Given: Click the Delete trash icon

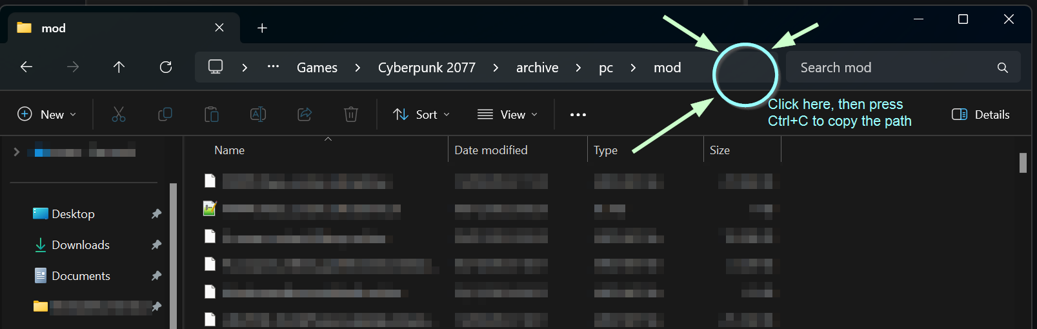Looking at the screenshot, I should pos(351,115).
